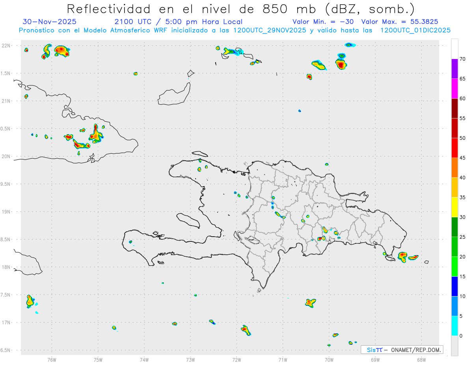
Task: Pick the cyan 0–5 dBZ color band
Action: point(454,326)
